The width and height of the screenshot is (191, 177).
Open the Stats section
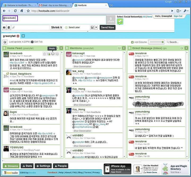(27, 166)
